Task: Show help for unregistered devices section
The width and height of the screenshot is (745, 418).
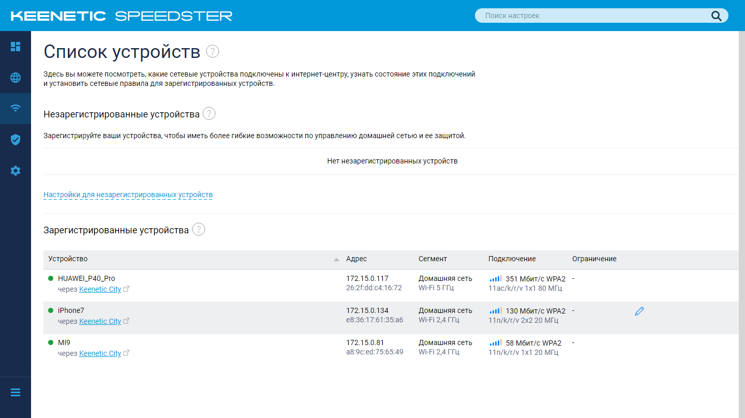Action: [x=209, y=114]
